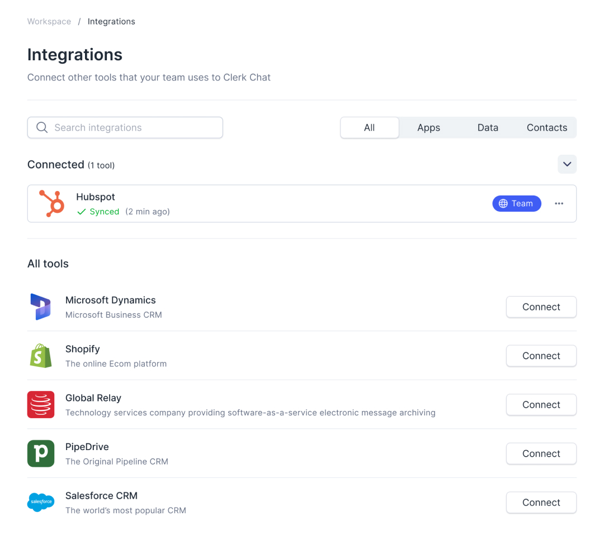This screenshot has width=604, height=545.
Task: Click 'The world's most popular CRM' text
Action: (x=126, y=510)
